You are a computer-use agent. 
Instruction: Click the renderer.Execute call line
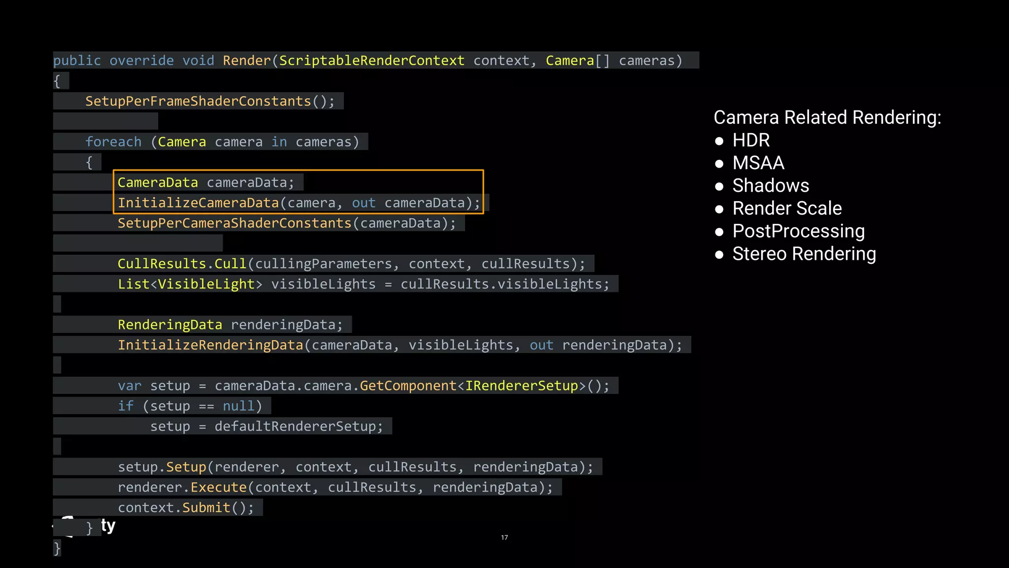point(336,487)
